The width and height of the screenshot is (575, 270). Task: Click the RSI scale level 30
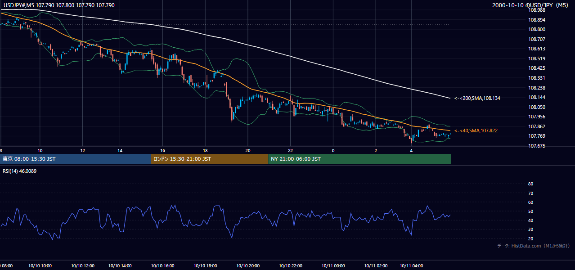pyautogui.click(x=531, y=229)
